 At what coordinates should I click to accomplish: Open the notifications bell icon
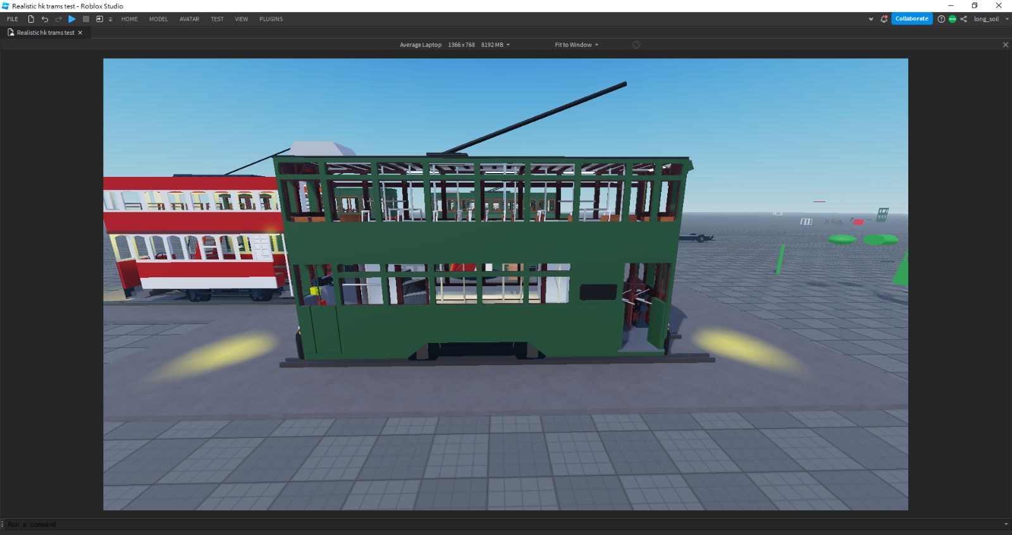pos(884,19)
